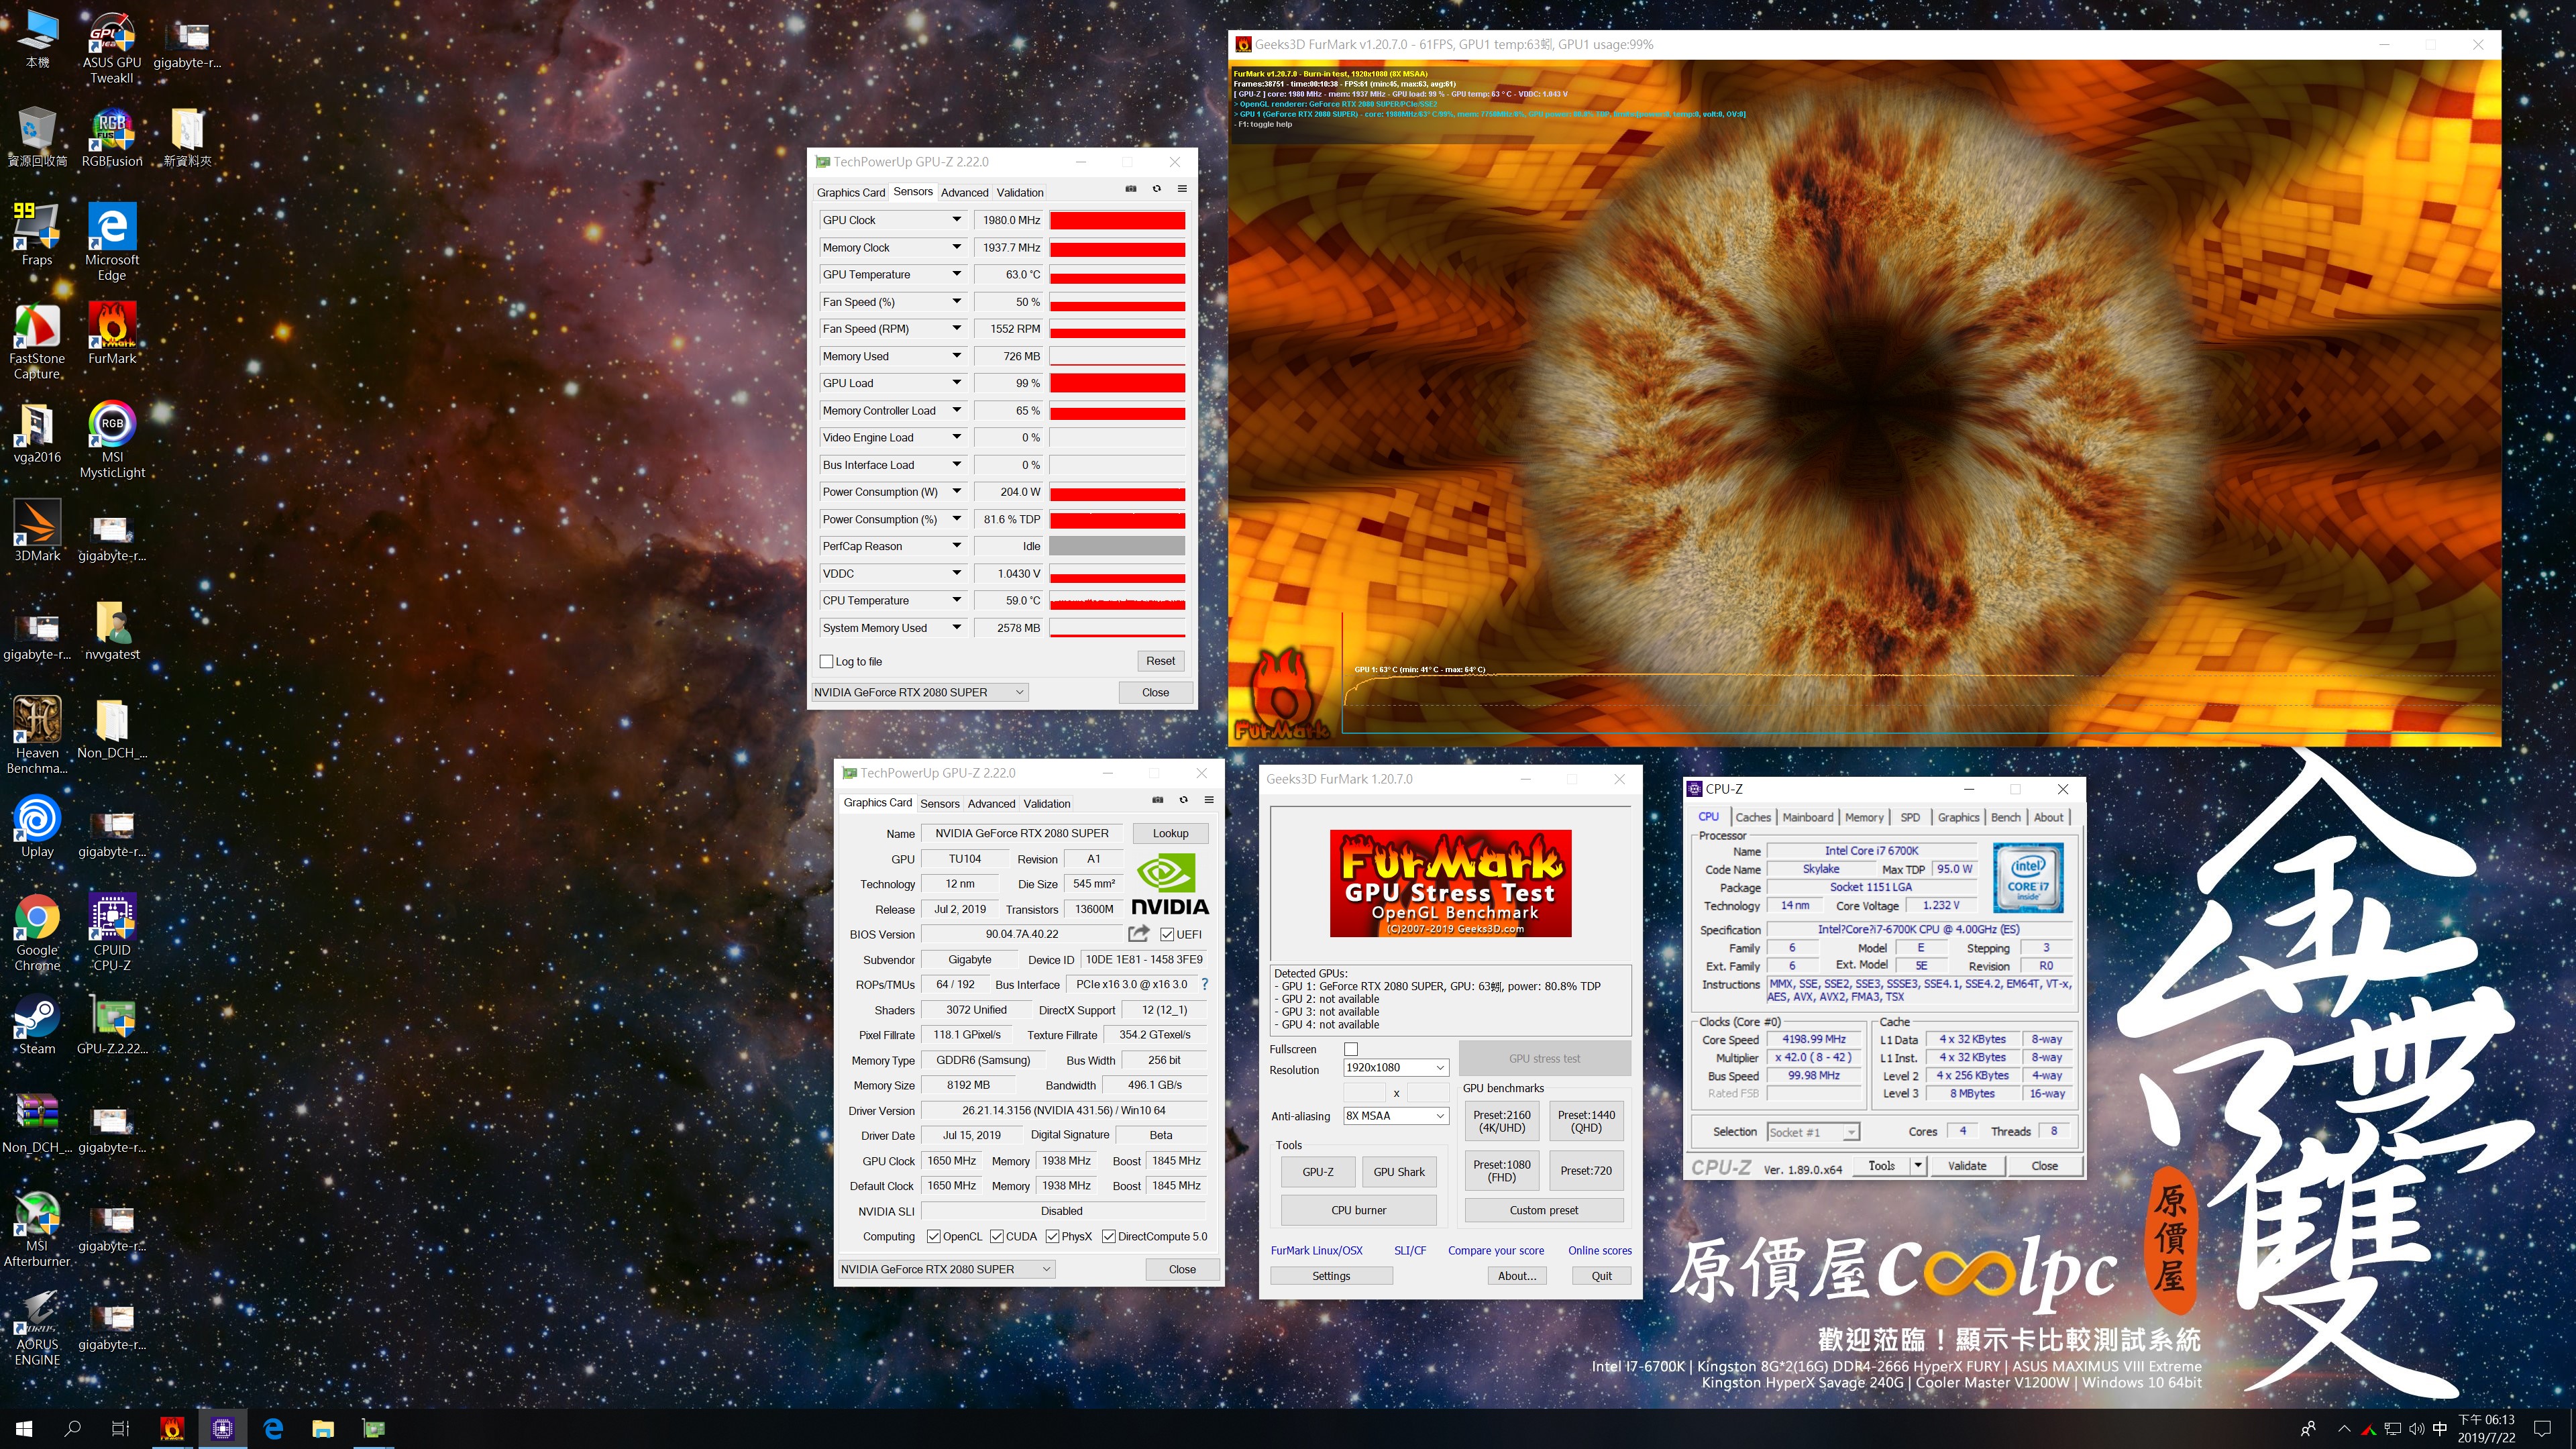Toggle the CUDA checkbox

997,1236
